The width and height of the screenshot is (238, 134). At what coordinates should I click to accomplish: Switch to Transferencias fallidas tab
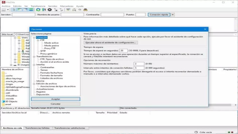click(x=38, y=128)
